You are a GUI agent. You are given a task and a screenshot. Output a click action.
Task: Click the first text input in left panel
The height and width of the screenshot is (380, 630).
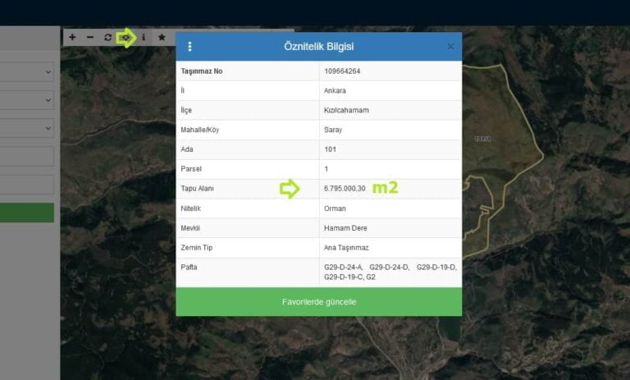(27, 156)
